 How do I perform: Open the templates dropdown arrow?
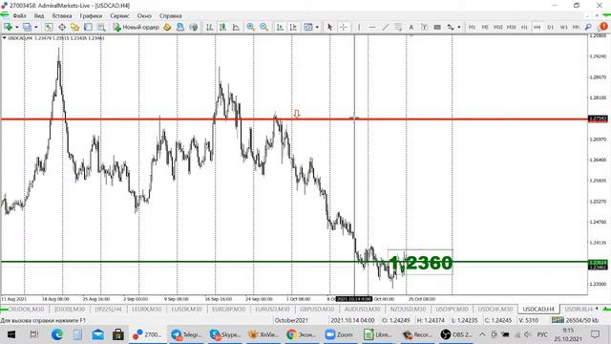(x=317, y=27)
